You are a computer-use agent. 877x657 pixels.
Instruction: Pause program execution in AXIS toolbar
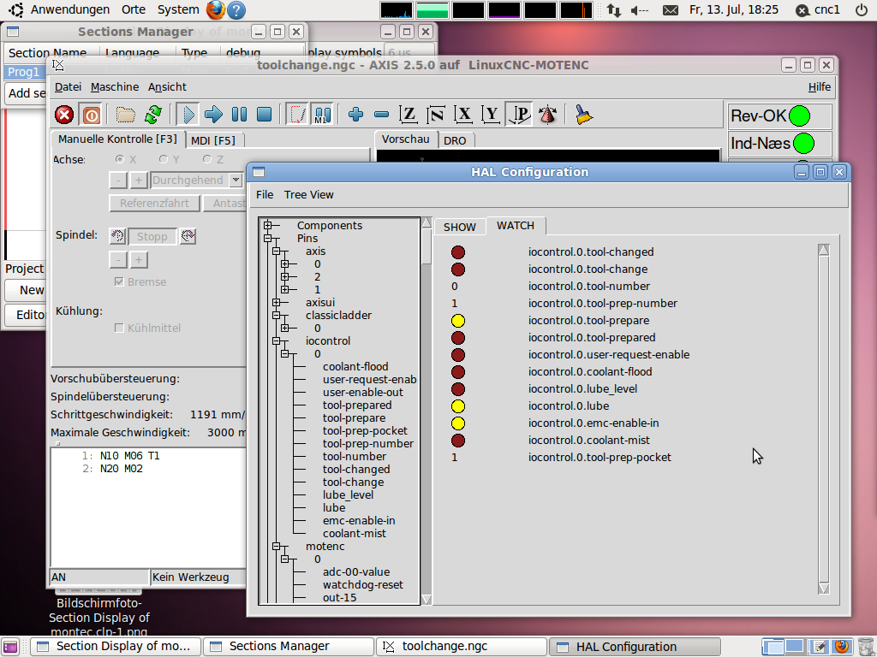pos(240,115)
